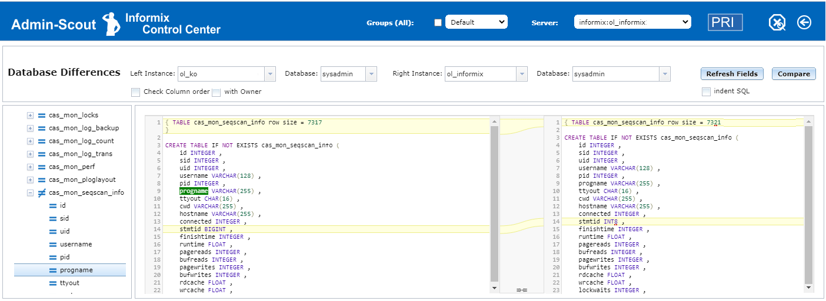Click table icon beside cas_mon_locks
The image size is (826, 301).
point(42,115)
